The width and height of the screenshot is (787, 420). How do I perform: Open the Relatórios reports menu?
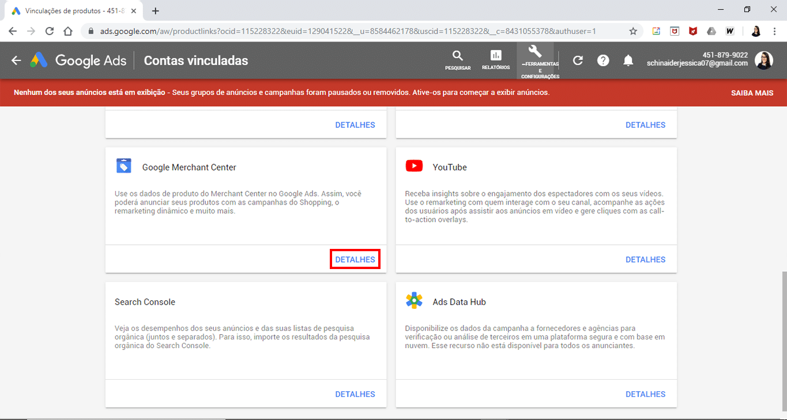(x=496, y=60)
